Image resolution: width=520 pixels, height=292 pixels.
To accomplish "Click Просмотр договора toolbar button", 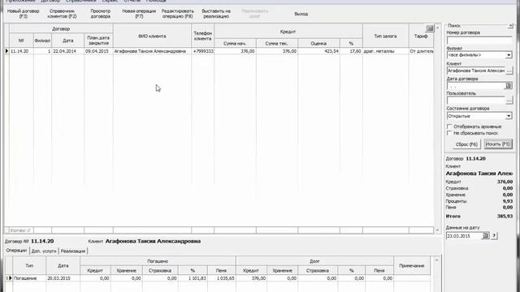I will point(101,14).
